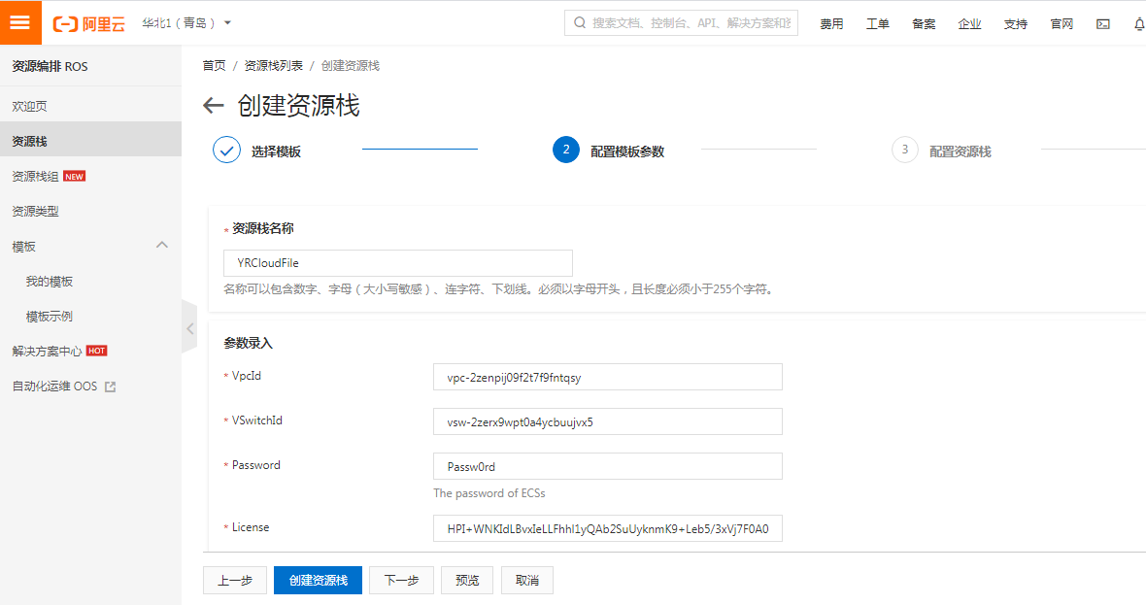This screenshot has width=1146, height=605.
Task: Click the 'The password of ECSs' hint
Action: point(489,493)
